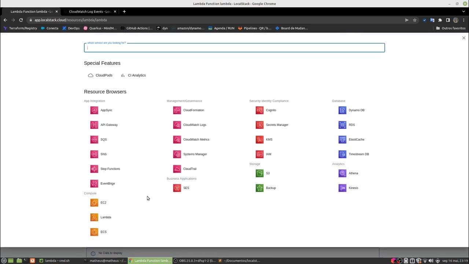Open the IAM service icon
The image size is (469, 264).
[x=260, y=154]
